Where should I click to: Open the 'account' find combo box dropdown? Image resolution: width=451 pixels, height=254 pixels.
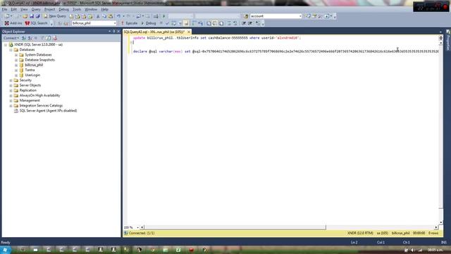300,16
